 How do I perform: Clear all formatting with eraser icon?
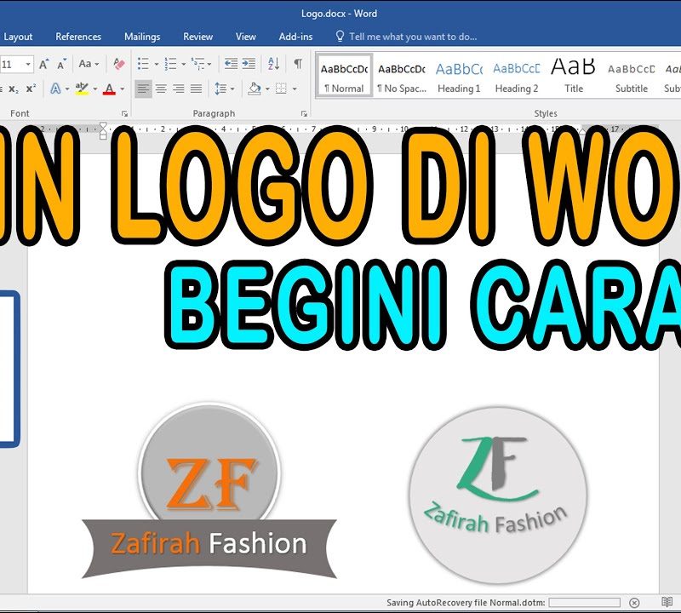click(118, 65)
